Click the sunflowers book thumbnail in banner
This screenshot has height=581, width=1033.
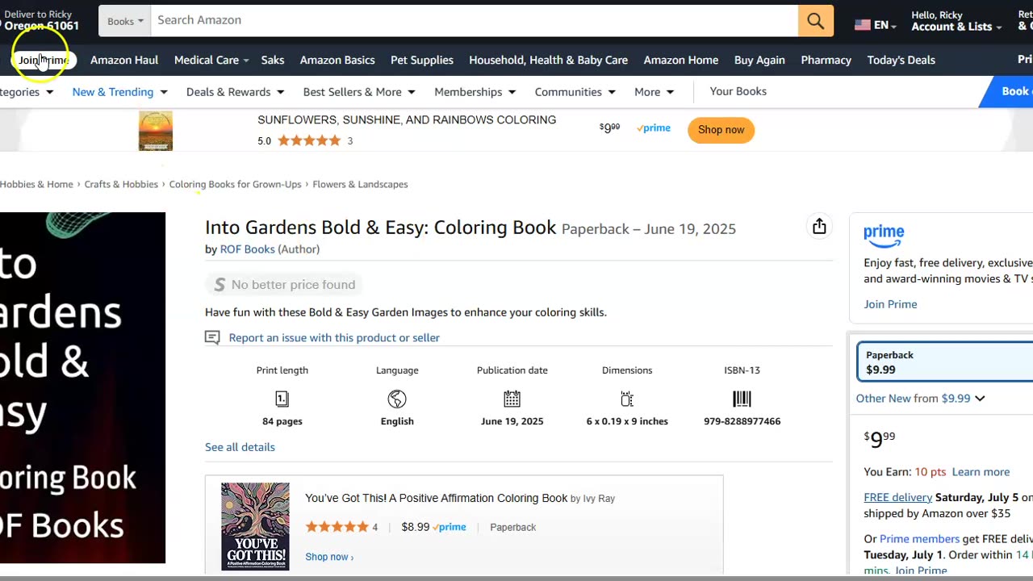click(156, 131)
